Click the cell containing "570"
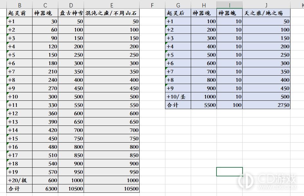Image resolution: width=304 pixels, height=196 pixels. click(x=45, y=172)
